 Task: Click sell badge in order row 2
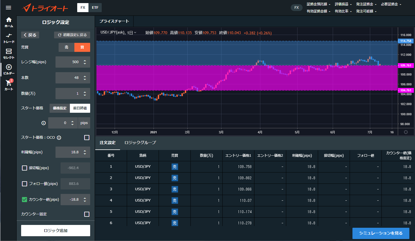coord(175,178)
